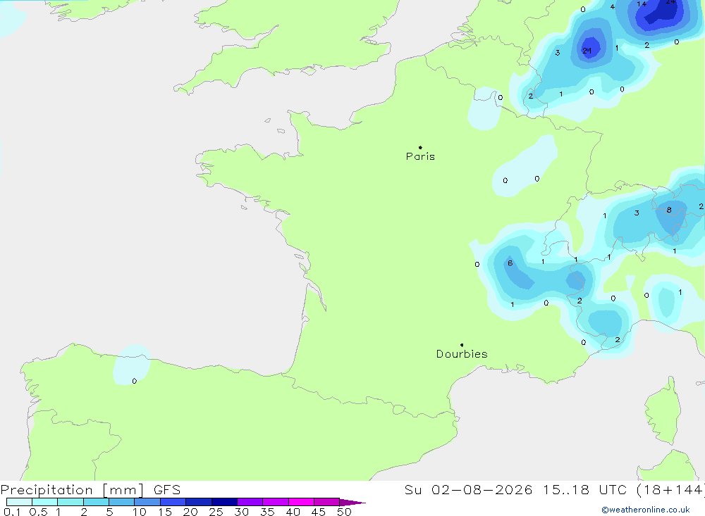Click the black dot marker above Paris
Screen dimensions: 705x516
(420, 147)
